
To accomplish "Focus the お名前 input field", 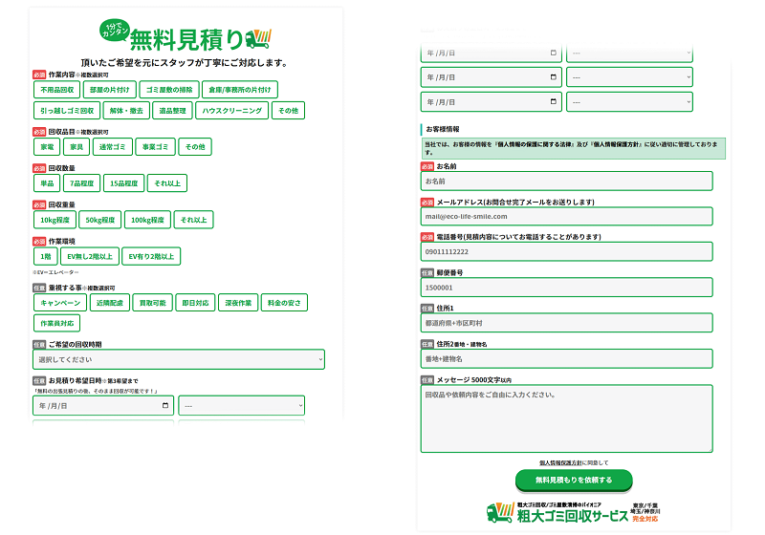I will (x=566, y=182).
